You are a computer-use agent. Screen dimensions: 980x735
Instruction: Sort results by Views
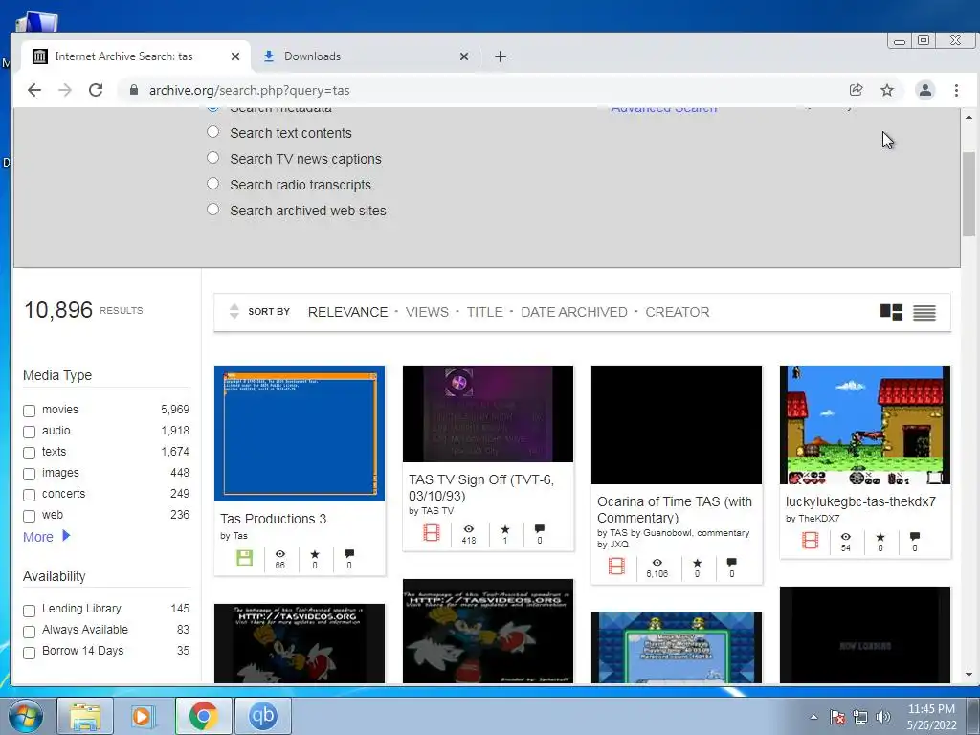tap(427, 312)
